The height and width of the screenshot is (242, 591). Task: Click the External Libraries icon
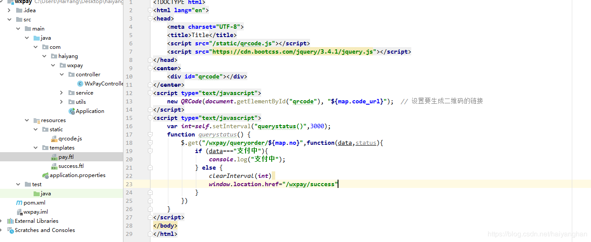tap(10, 221)
